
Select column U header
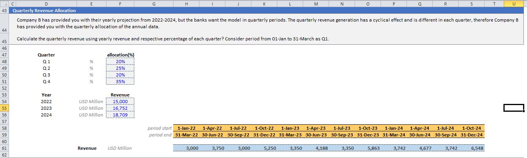pos(514,4)
